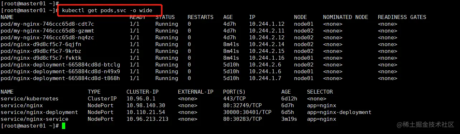Click IP address 10.244.1.12

[267, 24]
